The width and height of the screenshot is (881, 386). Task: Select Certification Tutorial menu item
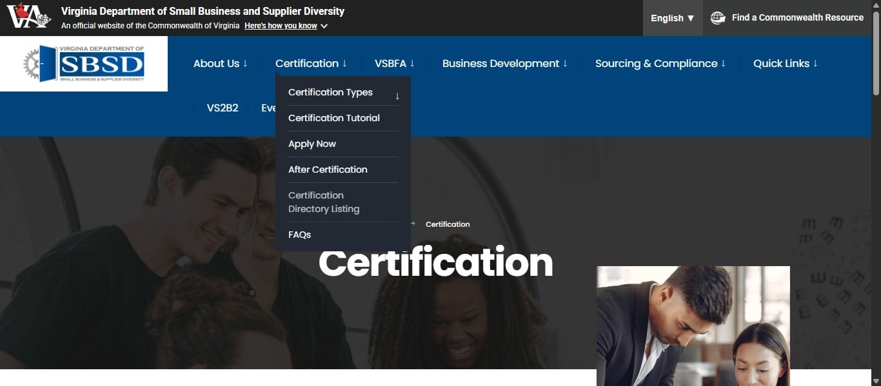tap(334, 118)
